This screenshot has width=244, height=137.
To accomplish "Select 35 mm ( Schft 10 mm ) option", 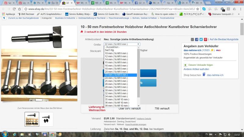I will point(117,100).
